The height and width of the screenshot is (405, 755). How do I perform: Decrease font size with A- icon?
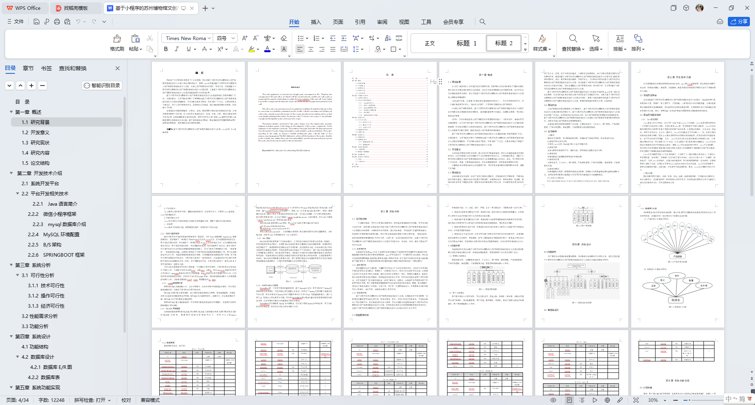pyautogui.click(x=256, y=38)
